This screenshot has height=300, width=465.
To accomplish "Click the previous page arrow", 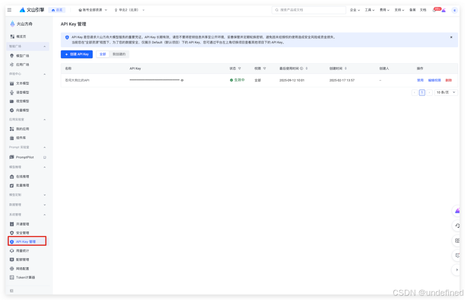I will coord(415,93).
